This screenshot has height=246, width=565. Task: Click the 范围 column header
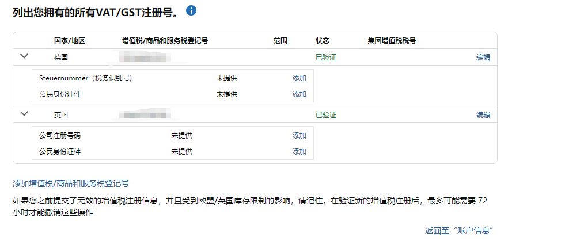(x=280, y=41)
